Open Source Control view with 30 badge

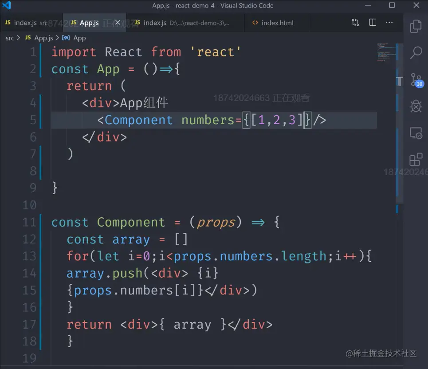(x=416, y=80)
